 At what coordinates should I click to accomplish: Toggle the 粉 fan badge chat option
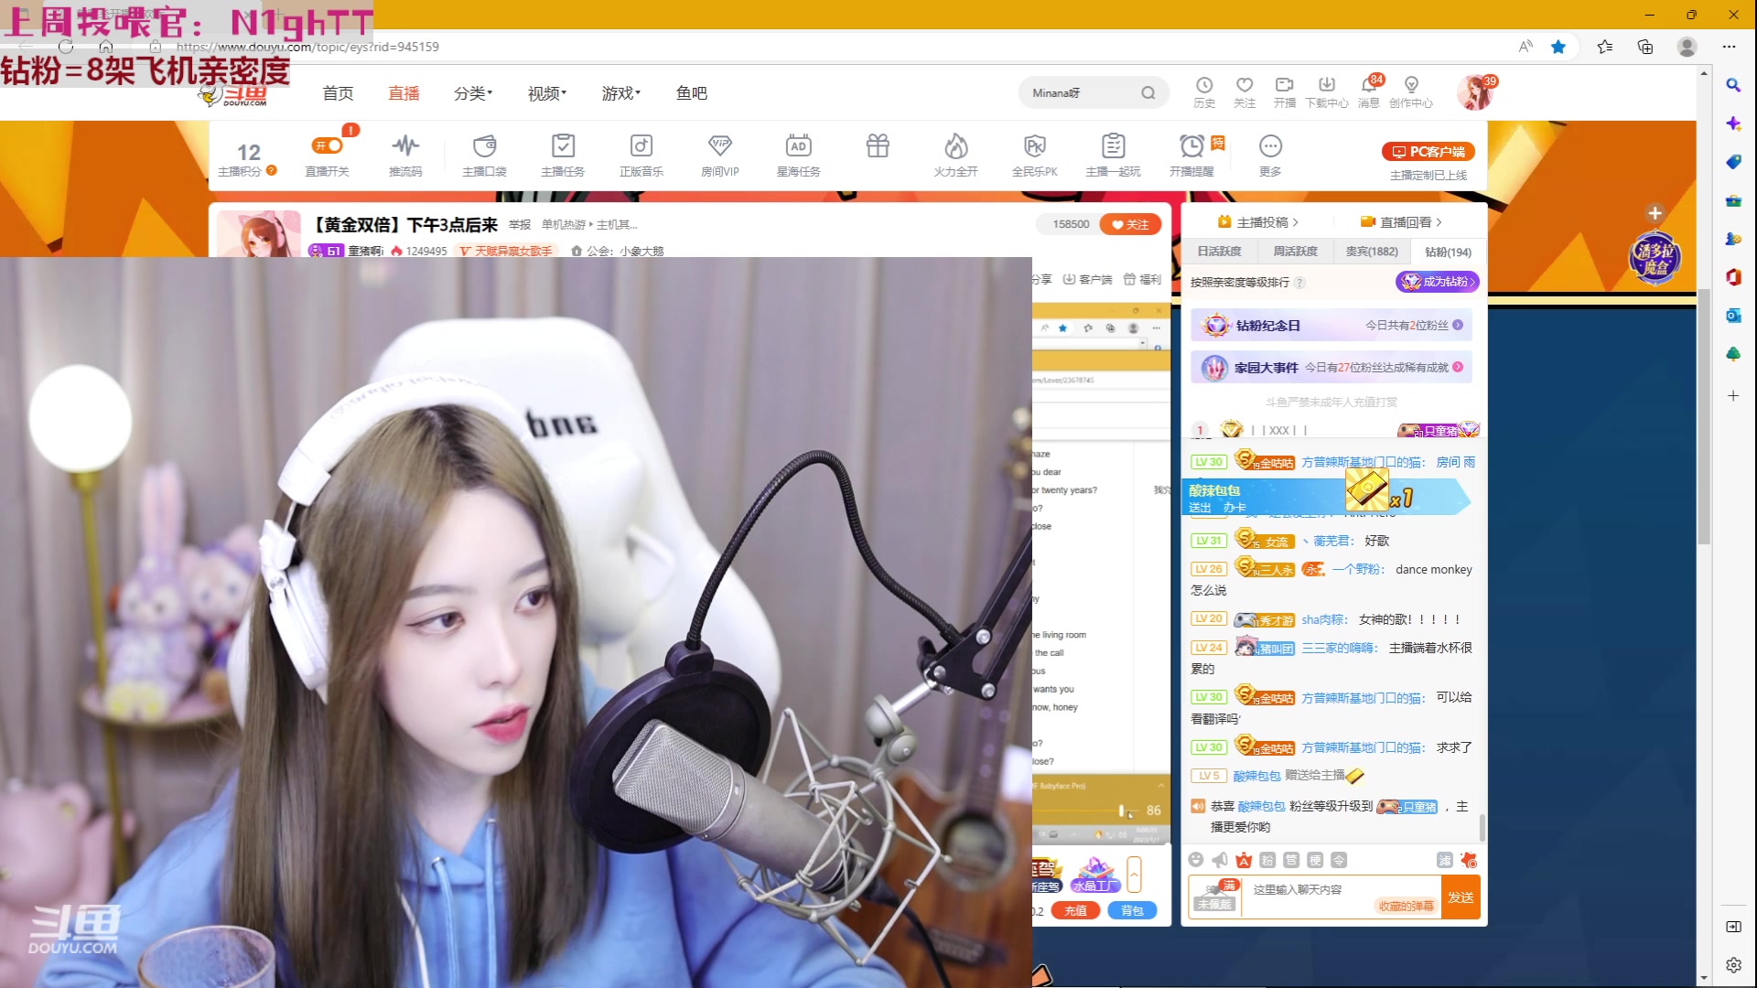[1267, 860]
